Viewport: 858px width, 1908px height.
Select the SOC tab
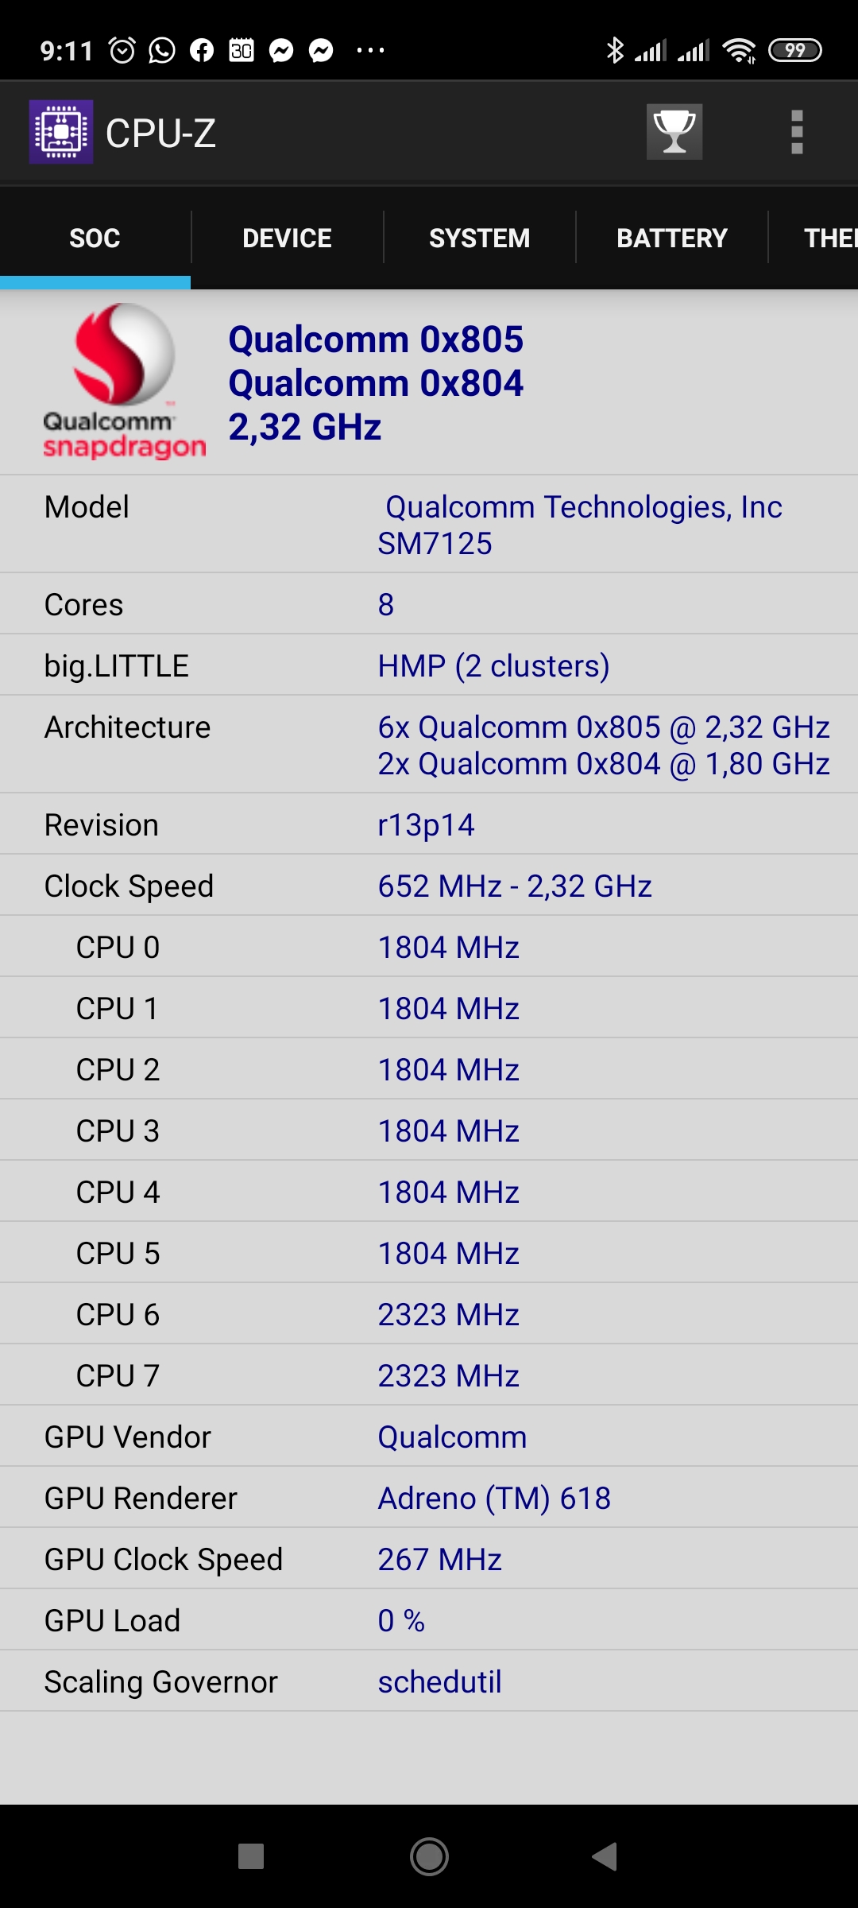(95, 238)
